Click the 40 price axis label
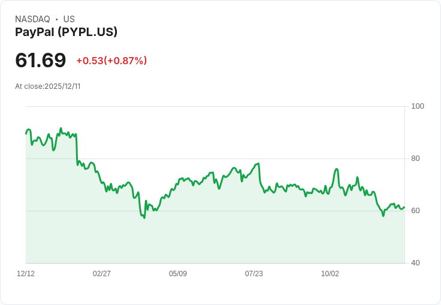Screen dimensions: 441x305 (x=415, y=263)
